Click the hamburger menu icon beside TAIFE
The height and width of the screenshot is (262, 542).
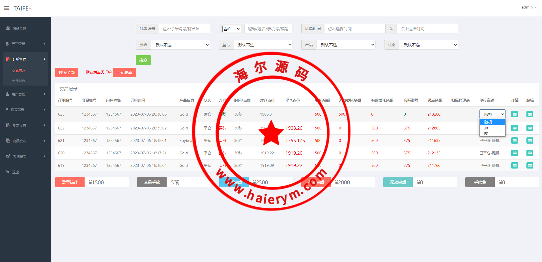coord(7,8)
